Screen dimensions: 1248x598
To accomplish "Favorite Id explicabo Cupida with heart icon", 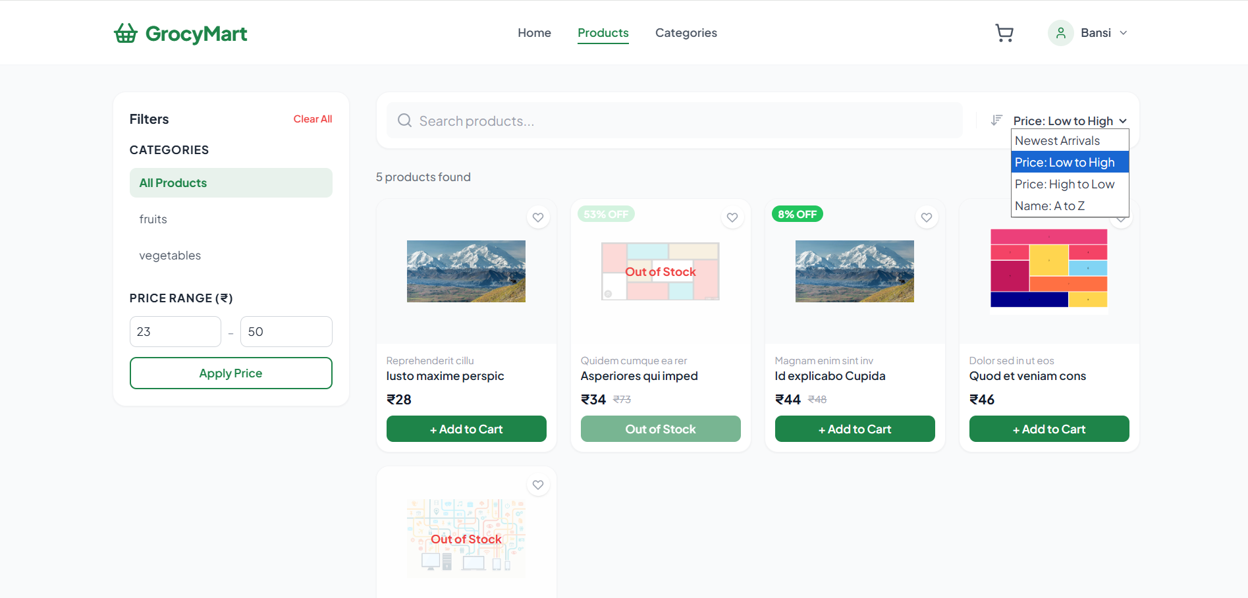I will click(x=927, y=217).
